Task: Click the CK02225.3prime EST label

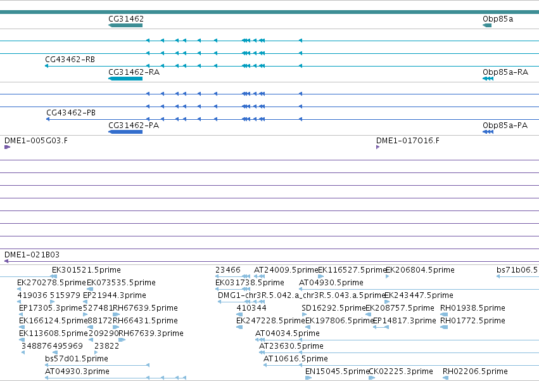Action: coord(401,371)
